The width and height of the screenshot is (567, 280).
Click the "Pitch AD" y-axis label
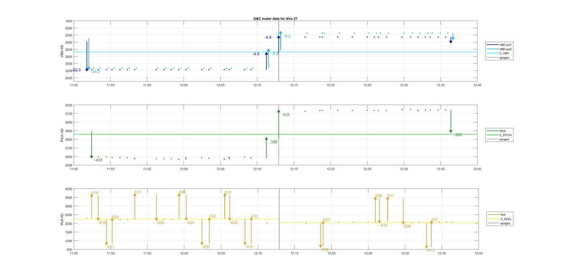[62, 135]
